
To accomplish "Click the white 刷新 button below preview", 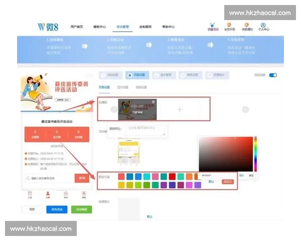I will tap(32, 209).
